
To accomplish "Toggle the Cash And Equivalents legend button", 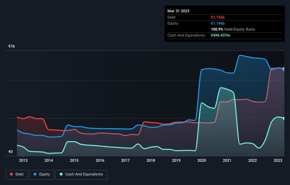I will [x=81, y=174].
